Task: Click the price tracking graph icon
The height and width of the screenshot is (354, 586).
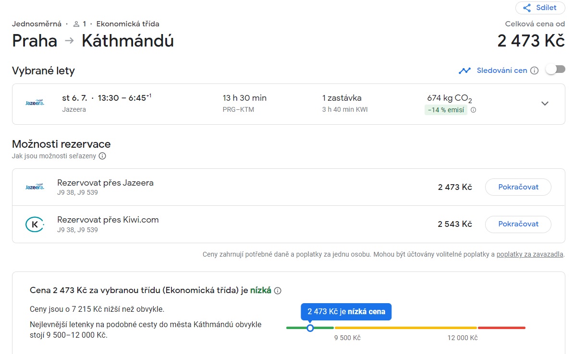Action: tap(464, 71)
